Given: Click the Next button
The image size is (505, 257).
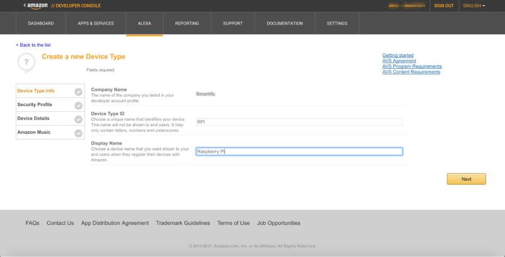Looking at the screenshot, I should tap(466, 179).
